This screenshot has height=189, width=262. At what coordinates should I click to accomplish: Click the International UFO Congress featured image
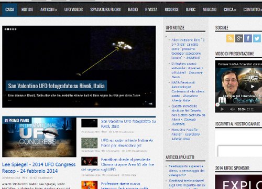(39, 137)
